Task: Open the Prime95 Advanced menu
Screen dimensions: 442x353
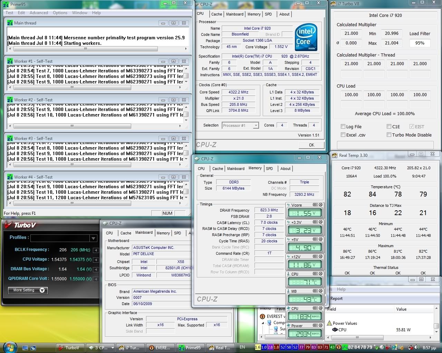Action: (x=39, y=13)
